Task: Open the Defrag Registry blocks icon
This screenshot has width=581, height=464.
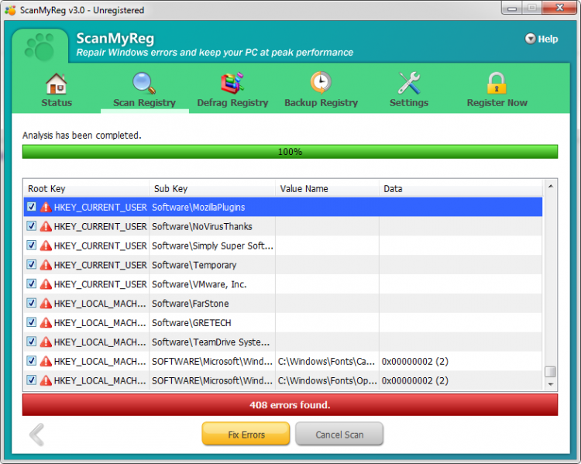Action: (232, 83)
